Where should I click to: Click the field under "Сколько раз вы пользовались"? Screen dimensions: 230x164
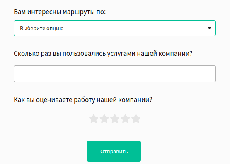click(x=115, y=74)
